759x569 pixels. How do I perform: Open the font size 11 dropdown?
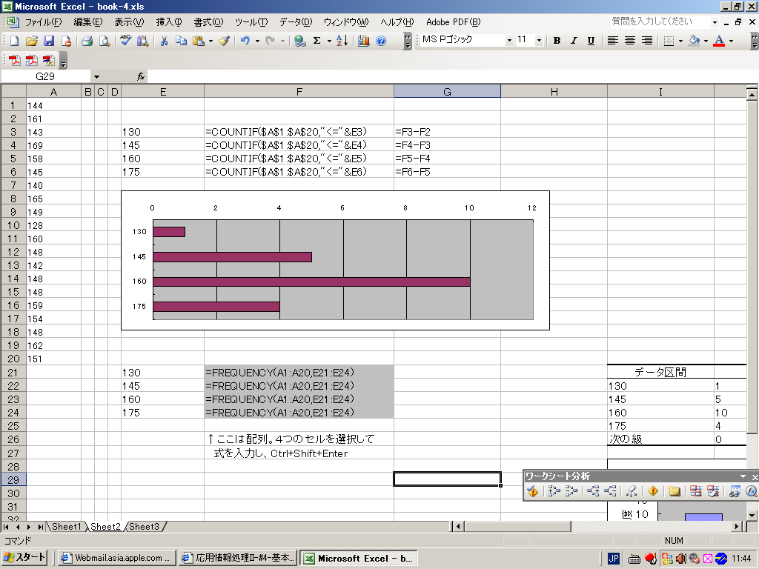pos(539,41)
